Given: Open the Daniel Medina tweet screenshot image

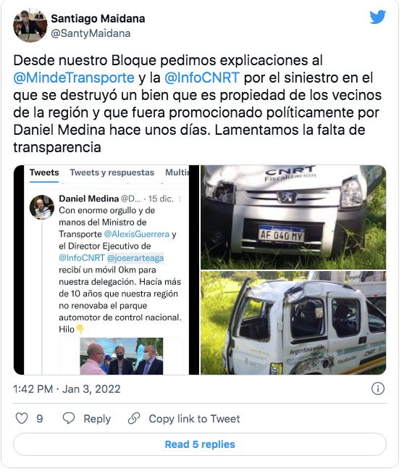Looking at the screenshot, I should pos(106,270).
